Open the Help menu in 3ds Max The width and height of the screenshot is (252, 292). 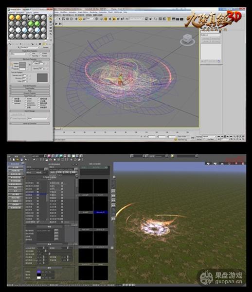click(x=125, y=12)
